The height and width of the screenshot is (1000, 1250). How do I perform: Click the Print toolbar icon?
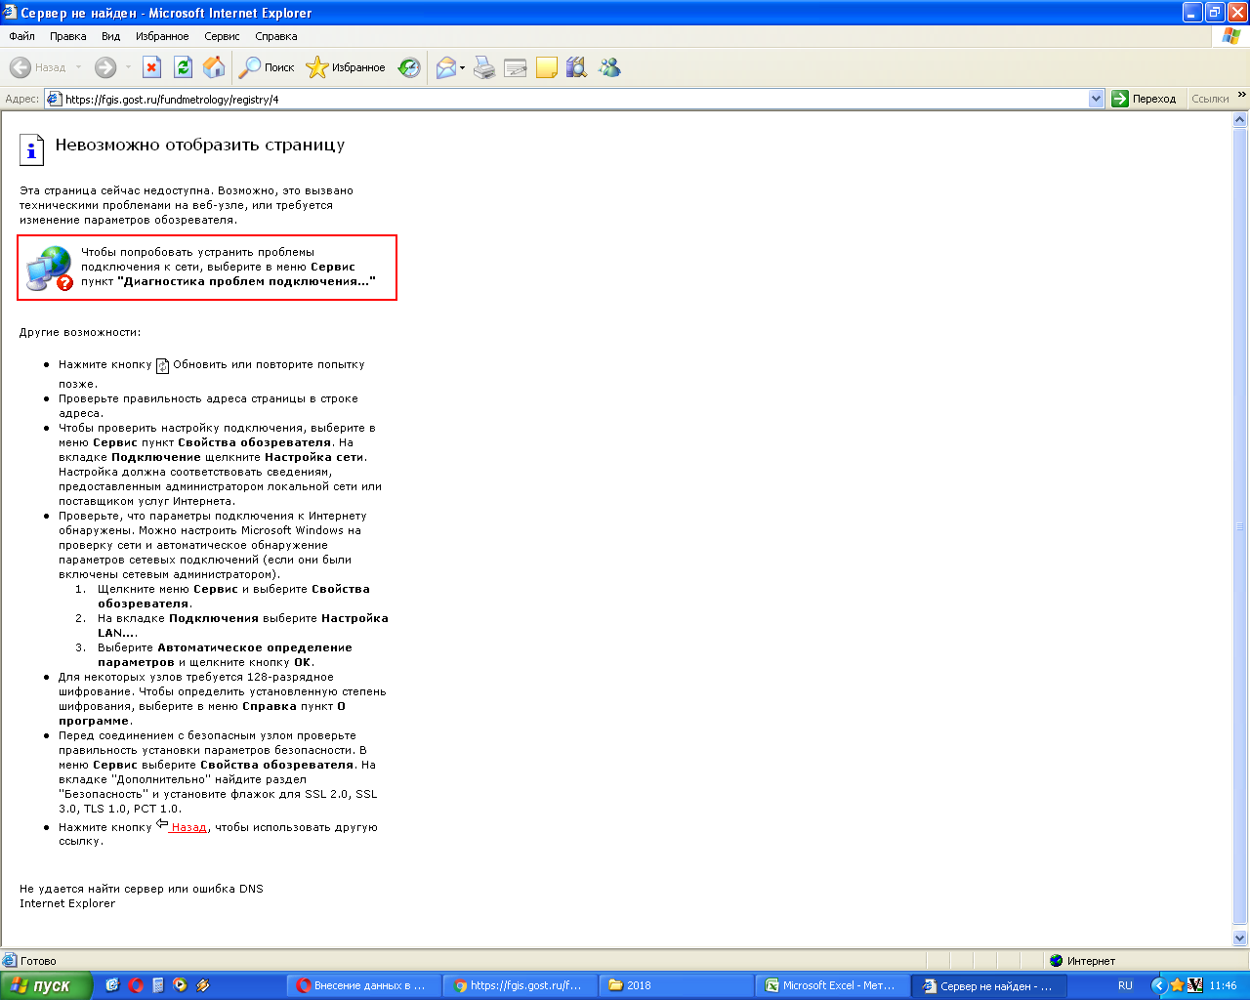tap(484, 67)
